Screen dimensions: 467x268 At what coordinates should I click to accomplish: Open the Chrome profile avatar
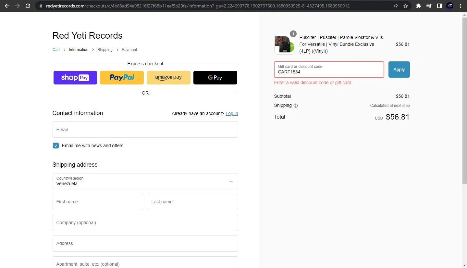click(450, 6)
